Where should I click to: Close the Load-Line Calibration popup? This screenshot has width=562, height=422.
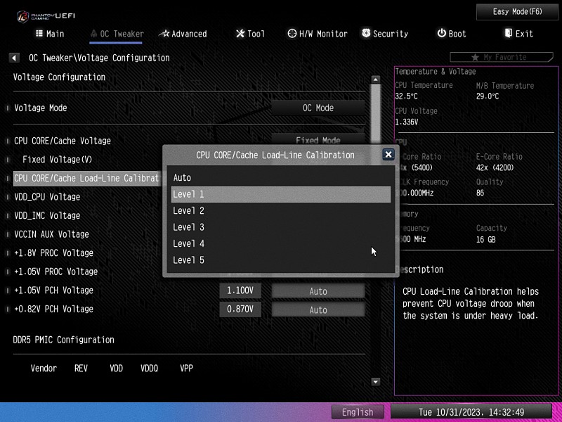(388, 155)
